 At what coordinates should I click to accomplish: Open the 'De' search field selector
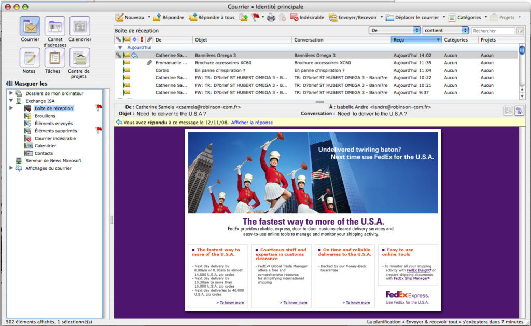395,31
